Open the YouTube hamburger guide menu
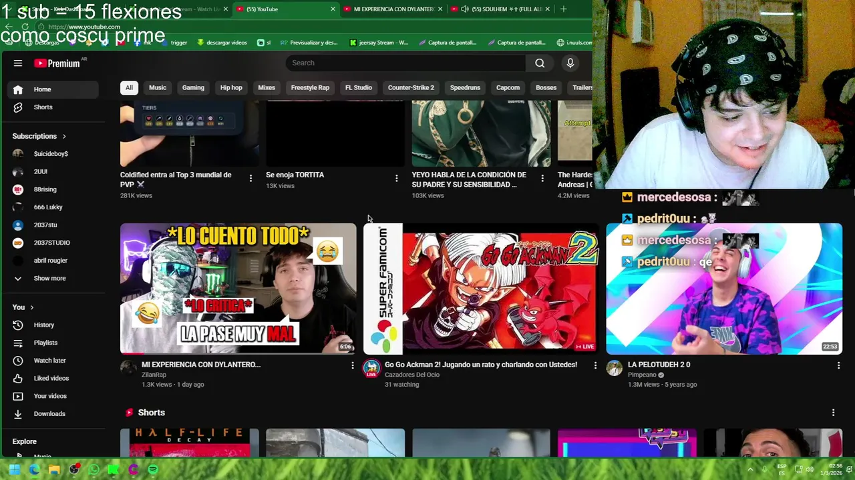 18,63
